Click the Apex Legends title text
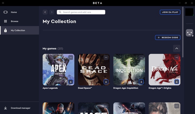This screenshot has height=114, width=195. click(50, 88)
